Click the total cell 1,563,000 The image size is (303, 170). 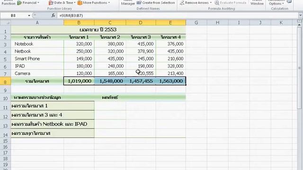coord(170,81)
